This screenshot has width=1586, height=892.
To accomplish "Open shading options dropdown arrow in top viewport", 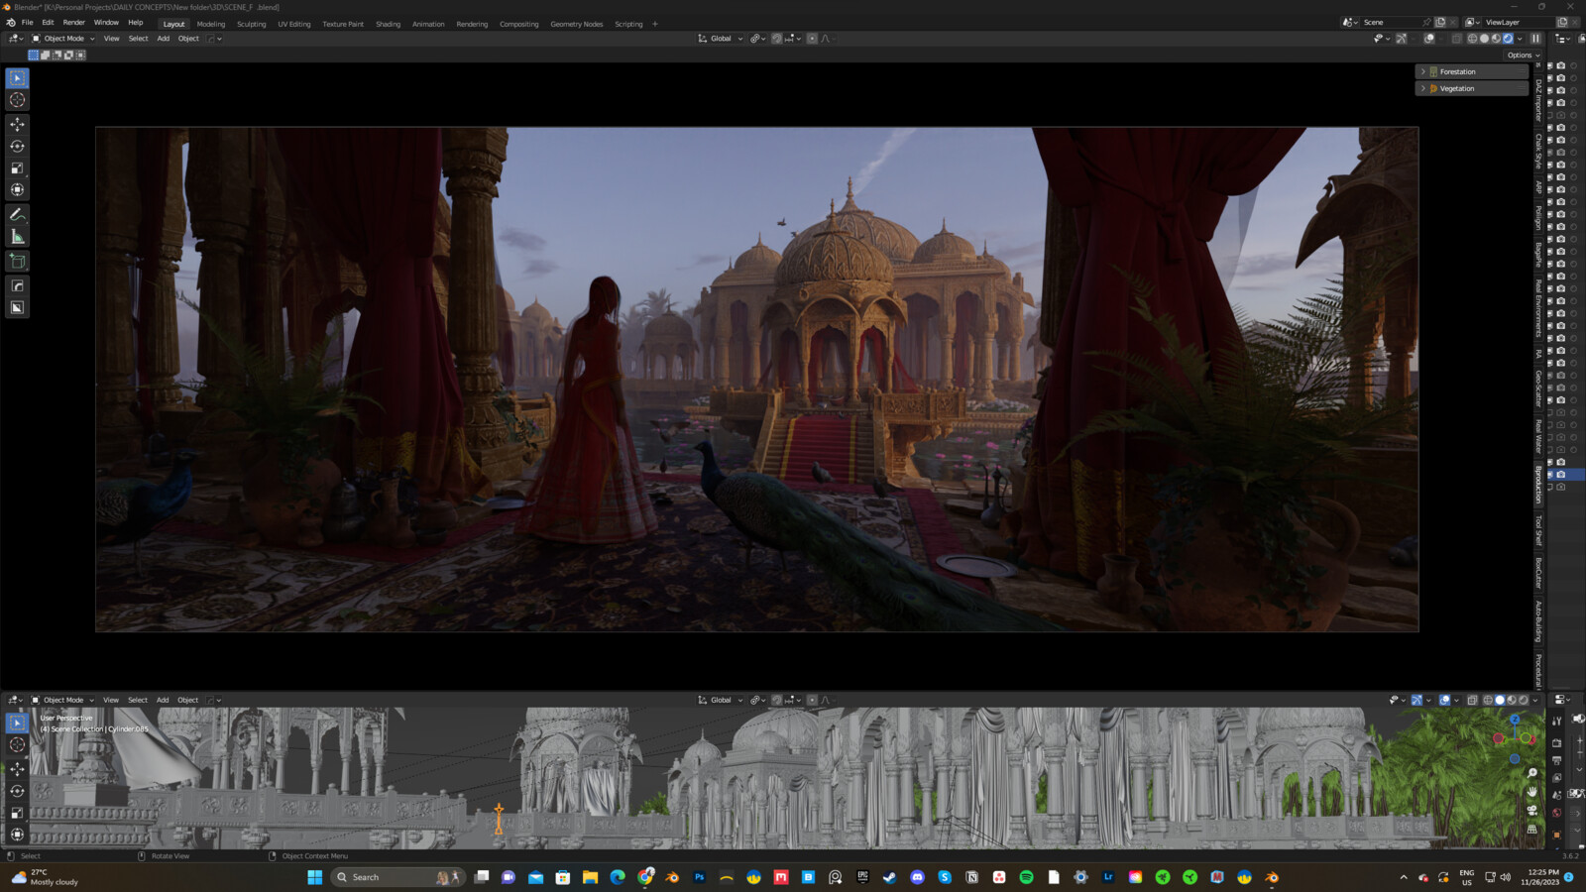I will pos(1520,39).
